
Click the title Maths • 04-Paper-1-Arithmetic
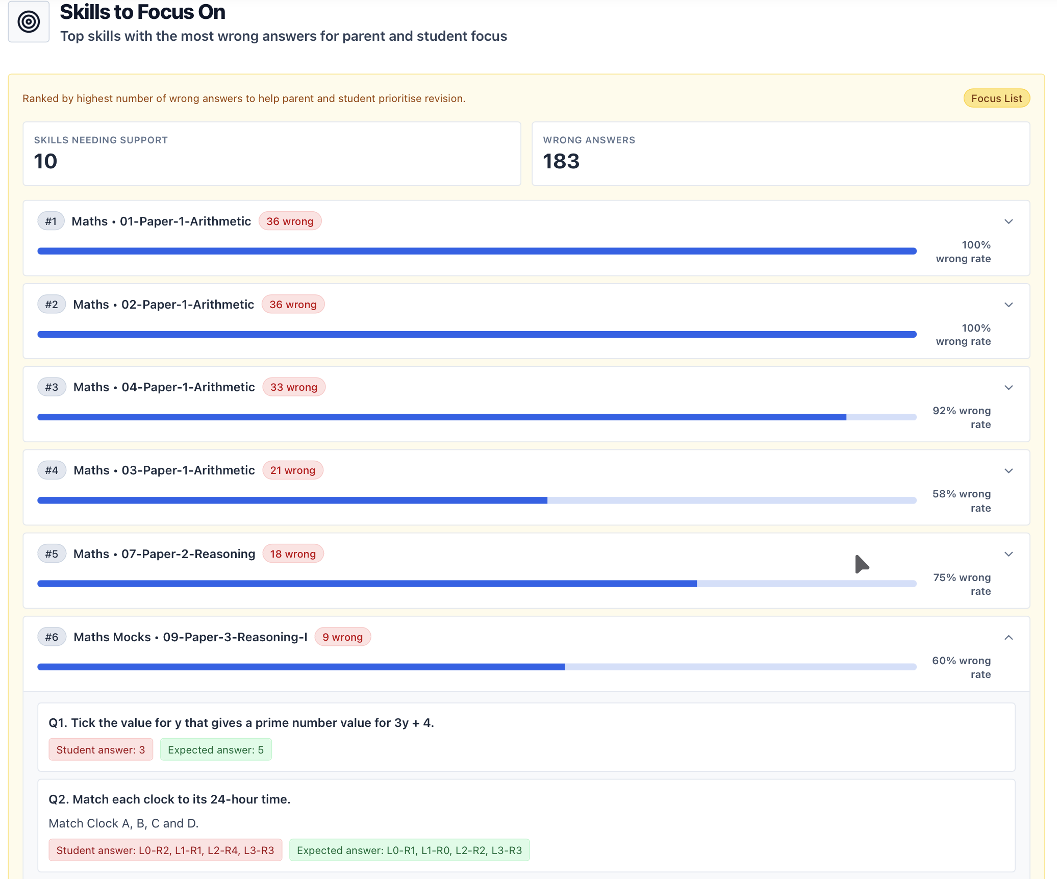164,387
